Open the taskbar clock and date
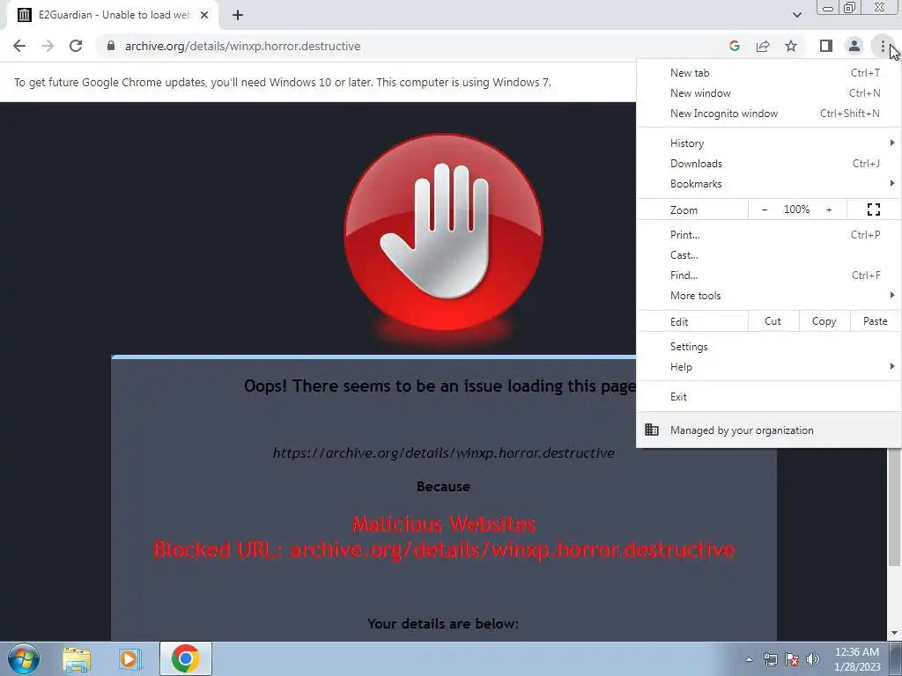 pos(857,659)
